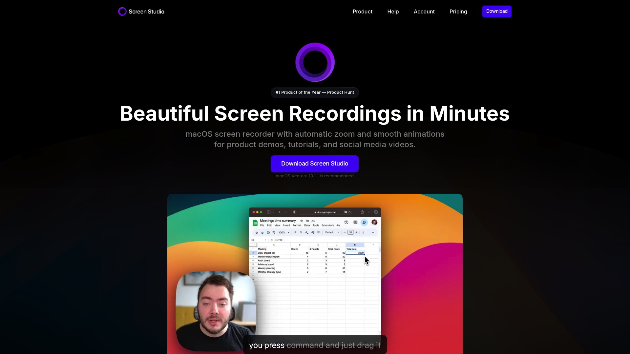
Task: Click the docs.google.com address bar in demo video
Action: tap(325, 212)
